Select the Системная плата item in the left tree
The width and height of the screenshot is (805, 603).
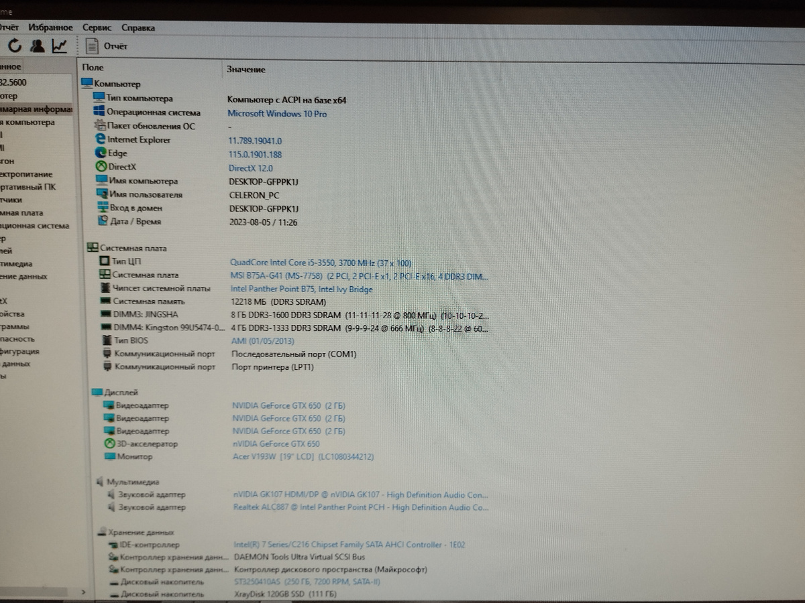pyautogui.click(x=22, y=212)
